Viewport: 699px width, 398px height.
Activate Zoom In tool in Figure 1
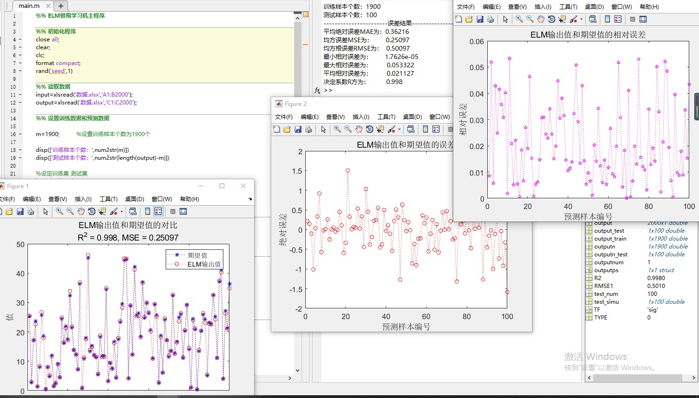pos(59,211)
